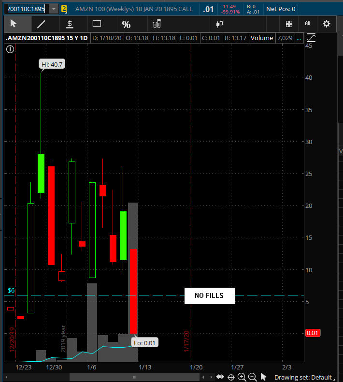
Task: Click the 2/3 date axis label
Action: (287, 367)
